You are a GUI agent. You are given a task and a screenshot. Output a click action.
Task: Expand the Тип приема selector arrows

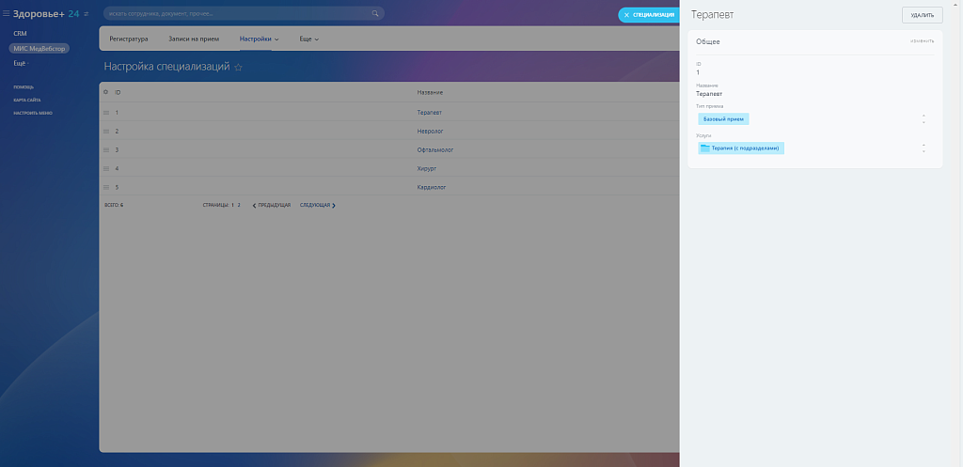pos(924,119)
